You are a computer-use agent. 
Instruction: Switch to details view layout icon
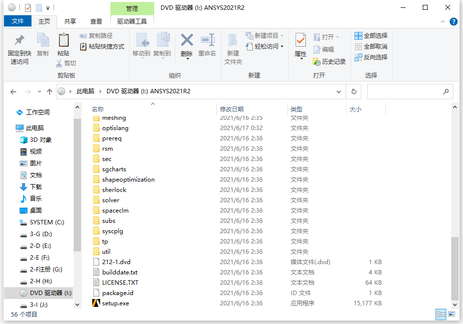441,314
